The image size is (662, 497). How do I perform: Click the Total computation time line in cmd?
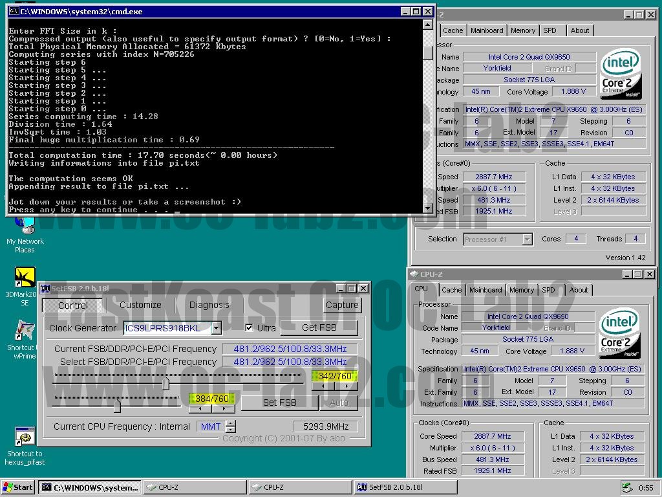point(143,155)
